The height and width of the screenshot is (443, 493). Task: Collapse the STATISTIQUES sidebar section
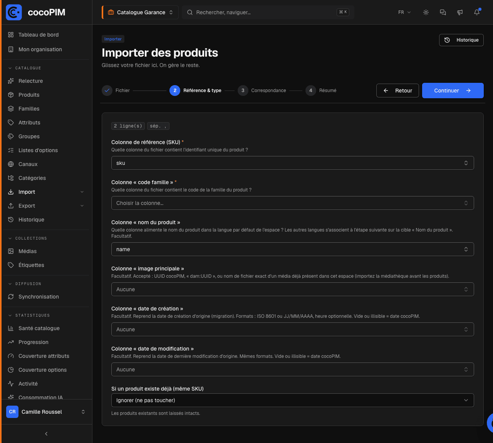pyautogui.click(x=29, y=315)
